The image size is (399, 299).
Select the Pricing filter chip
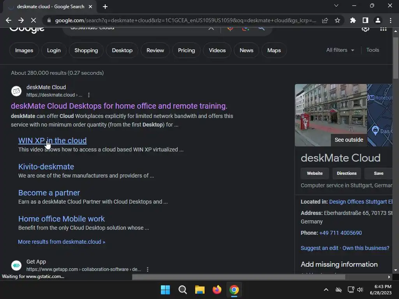(x=186, y=50)
